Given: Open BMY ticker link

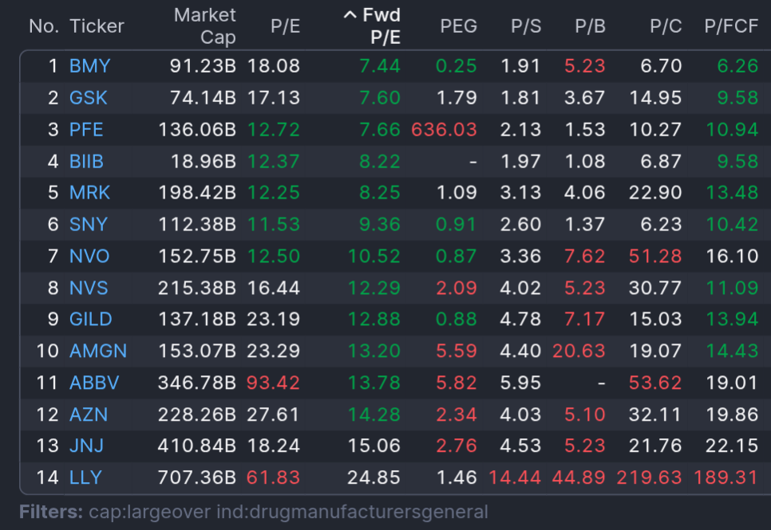Looking at the screenshot, I should tap(90, 66).
